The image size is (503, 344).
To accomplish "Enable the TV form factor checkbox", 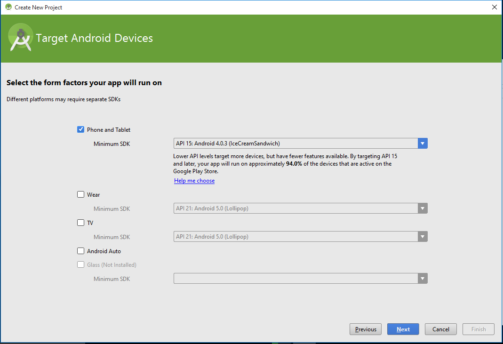I will coord(81,223).
